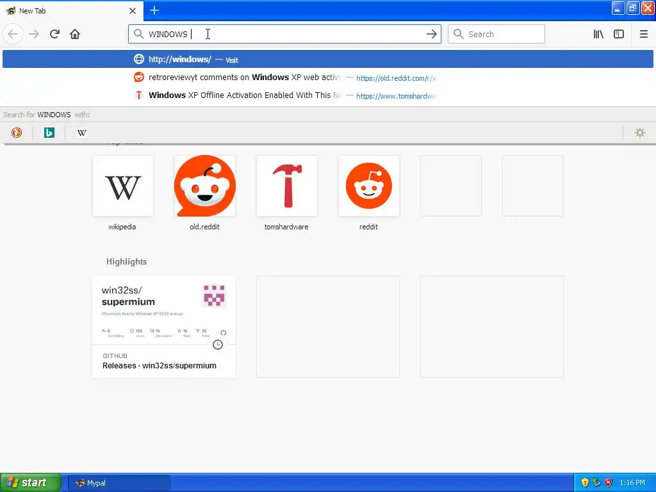656x492 pixels.
Task: Click the magnifier icon in address bar
Action: [x=139, y=34]
